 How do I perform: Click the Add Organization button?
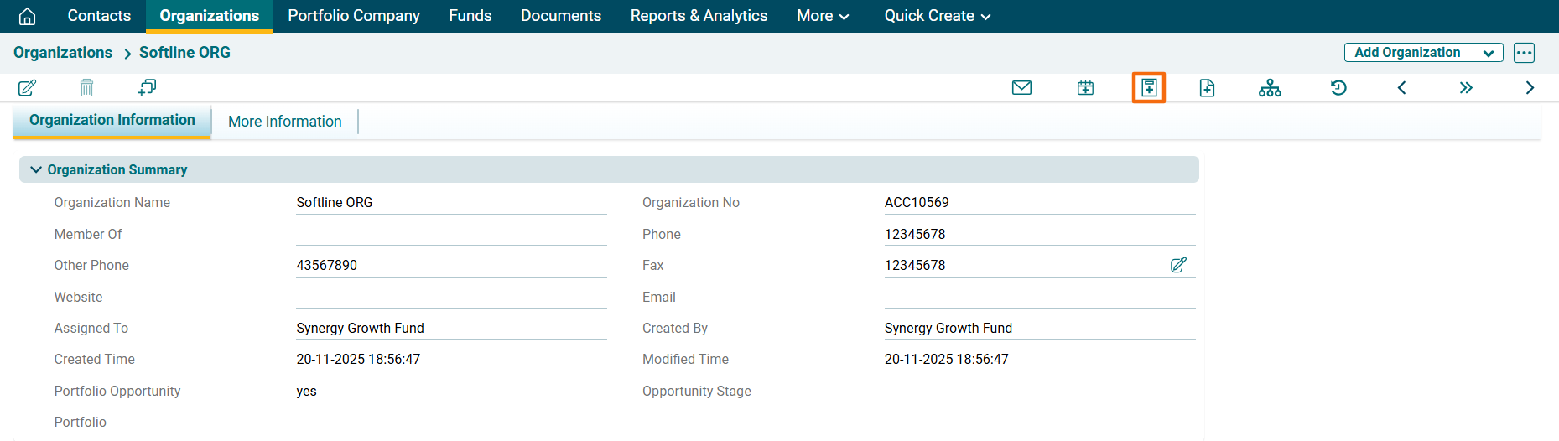[1407, 53]
